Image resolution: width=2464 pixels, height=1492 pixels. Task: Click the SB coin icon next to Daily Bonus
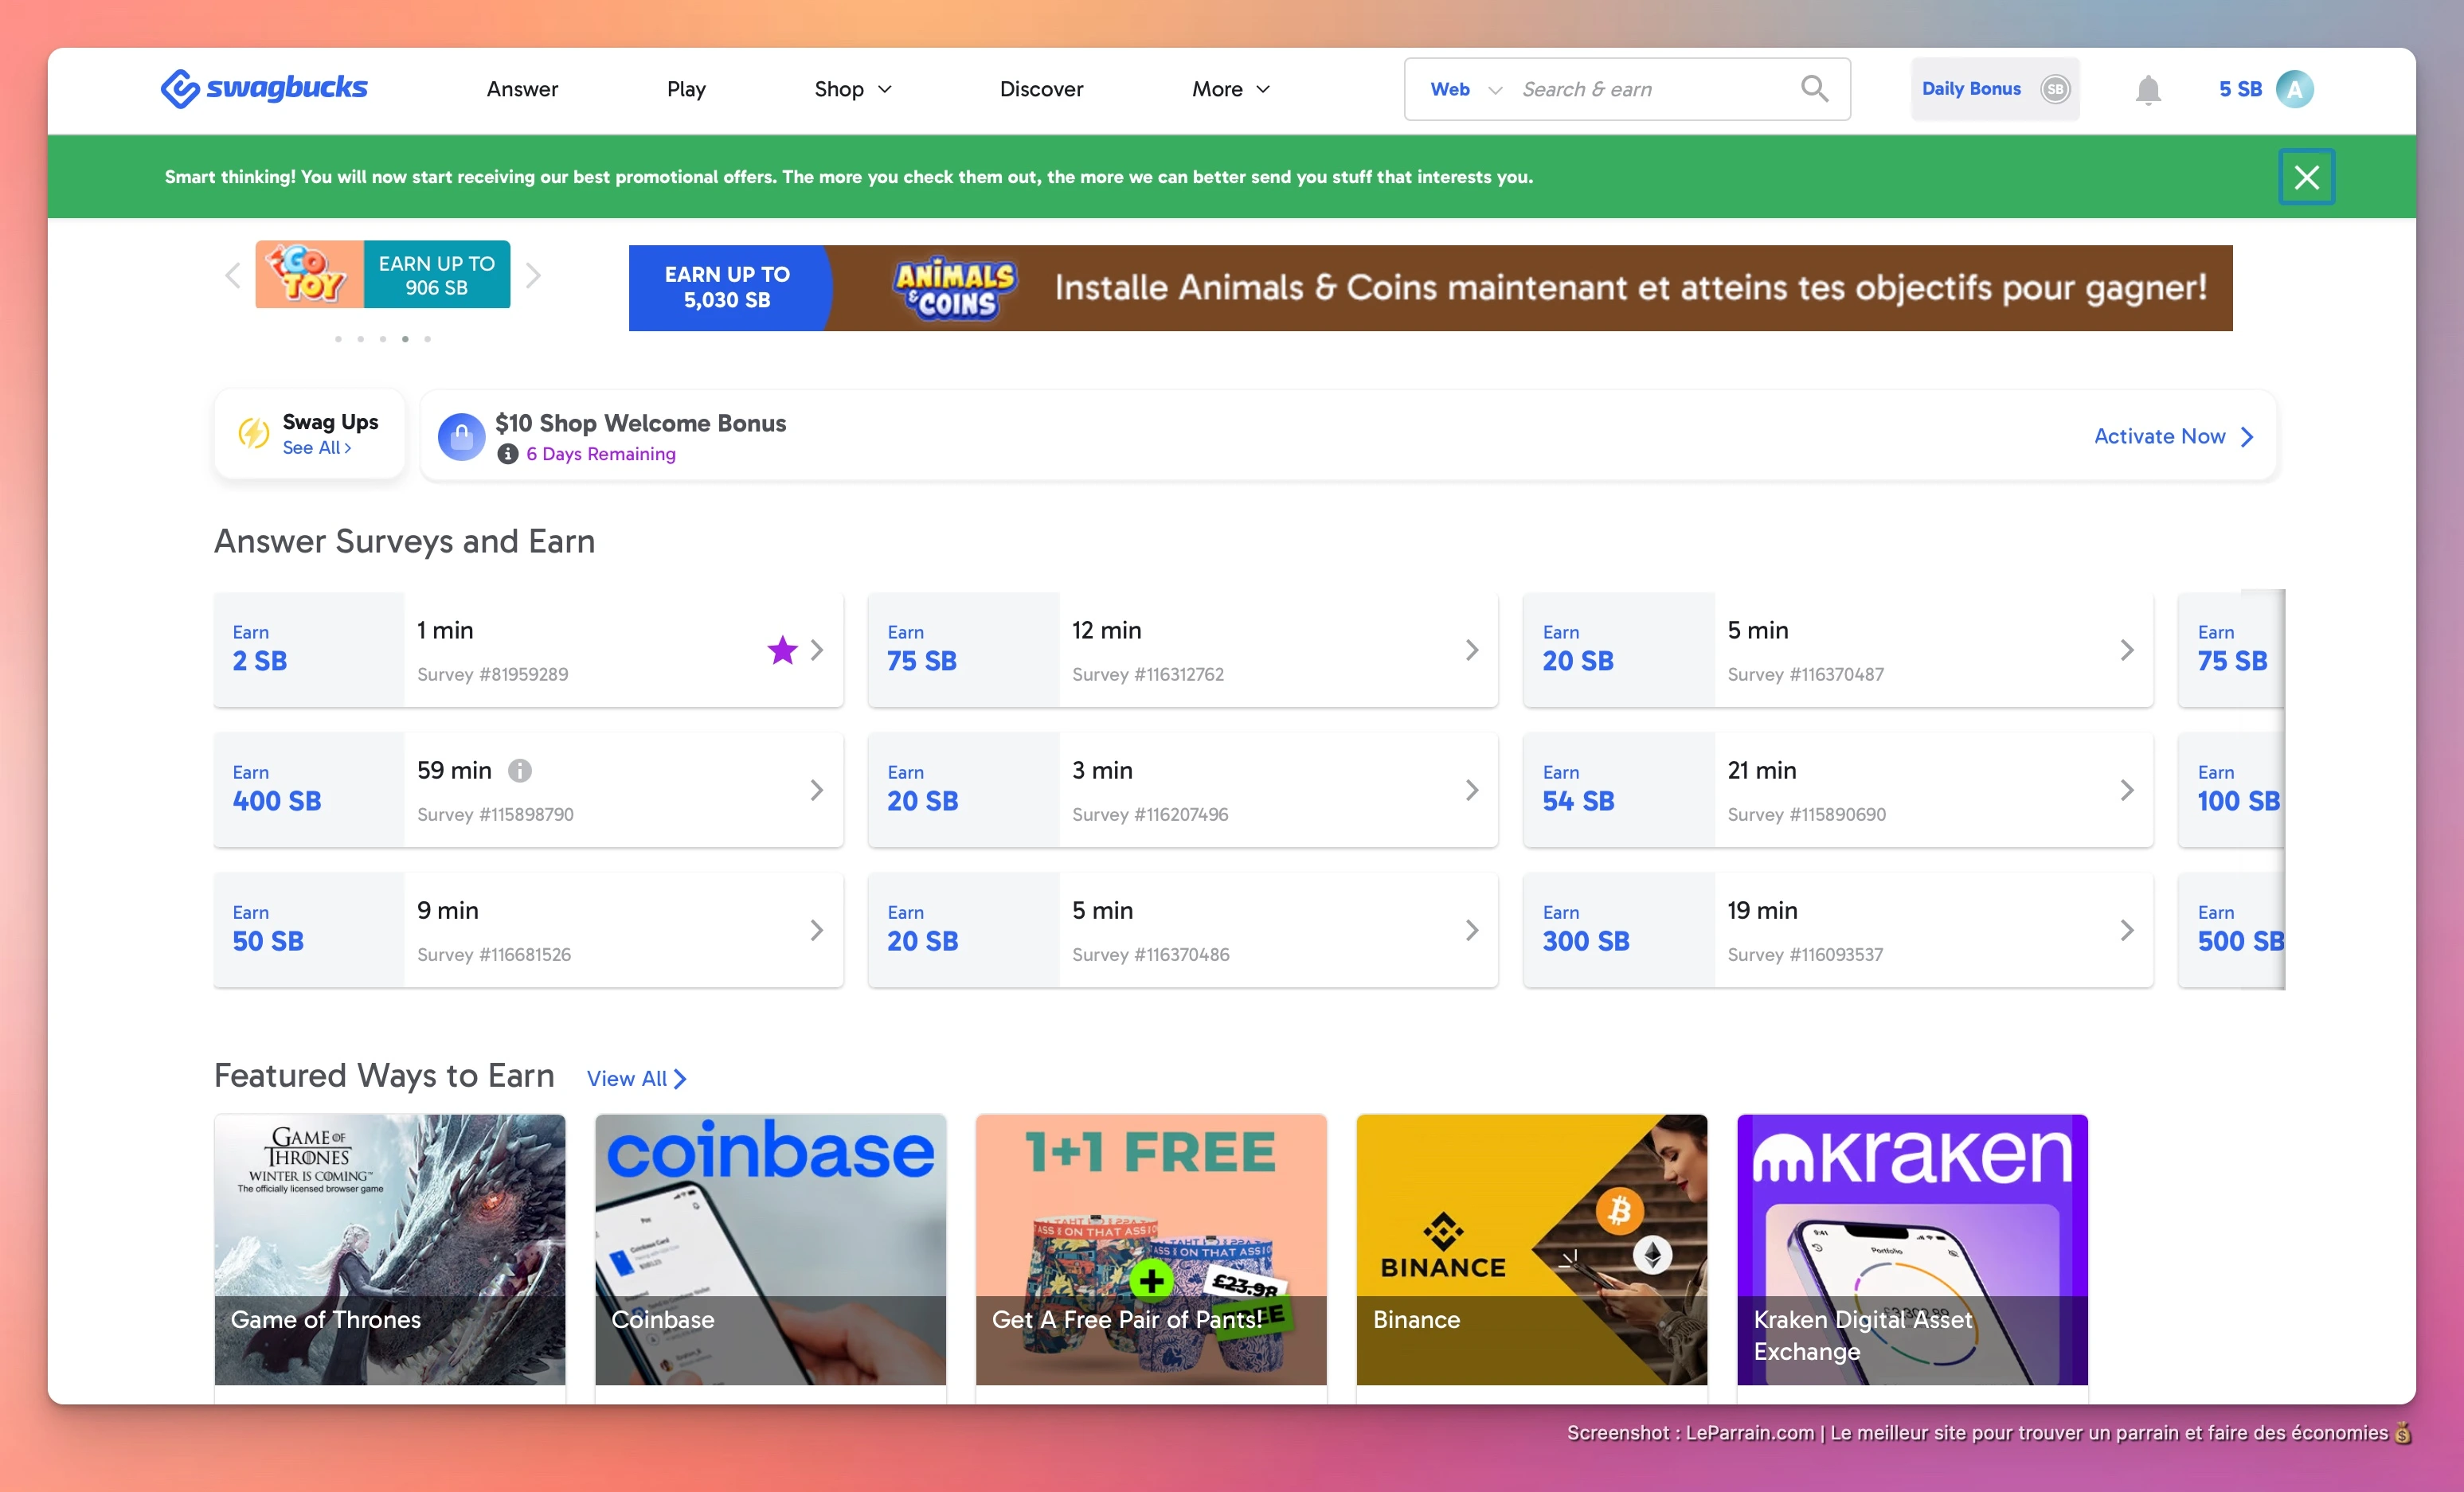point(2055,88)
